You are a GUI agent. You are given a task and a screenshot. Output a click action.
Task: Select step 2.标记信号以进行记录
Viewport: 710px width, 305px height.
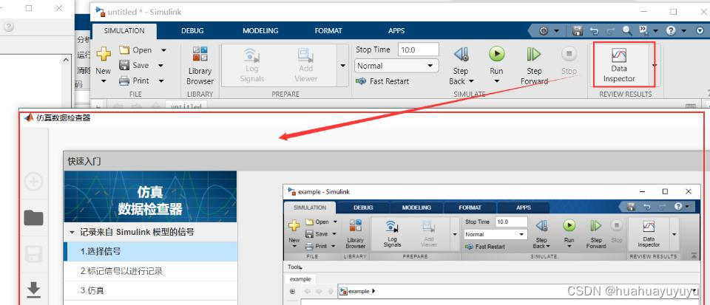(150, 271)
